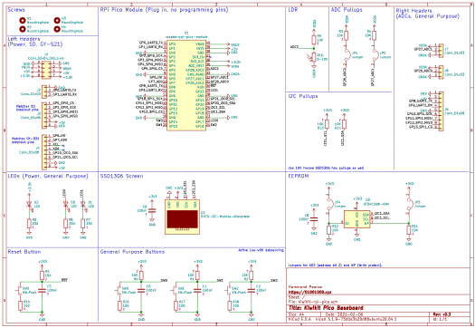Click the JP2 jumper in ADC Pullups
The height and width of the screenshot is (328, 475).
click(375, 56)
